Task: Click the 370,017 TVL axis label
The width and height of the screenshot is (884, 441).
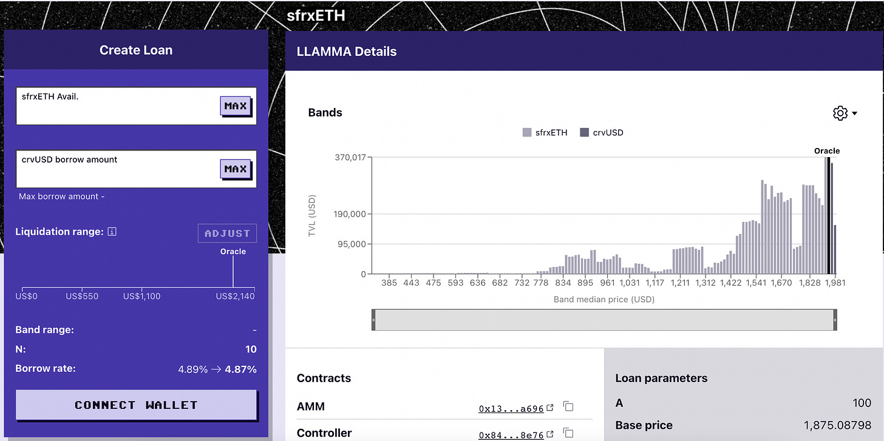Action: [x=350, y=157]
